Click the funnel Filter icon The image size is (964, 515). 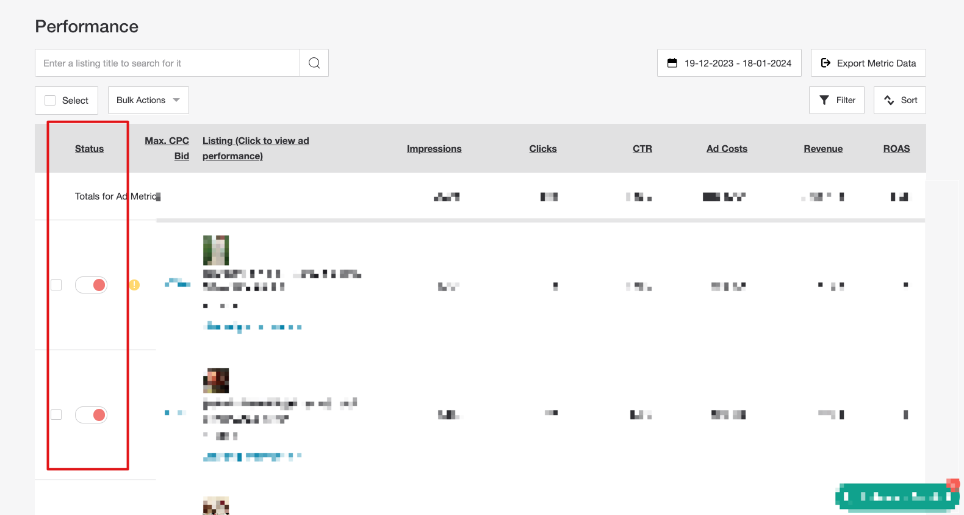[x=824, y=100]
